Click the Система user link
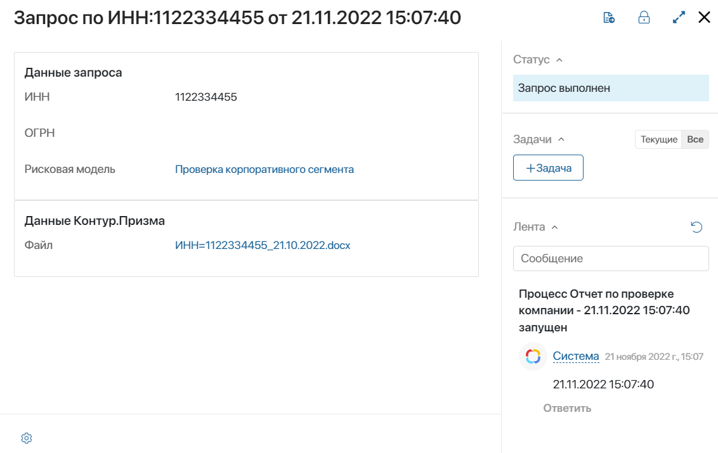718x453 pixels. tap(575, 356)
